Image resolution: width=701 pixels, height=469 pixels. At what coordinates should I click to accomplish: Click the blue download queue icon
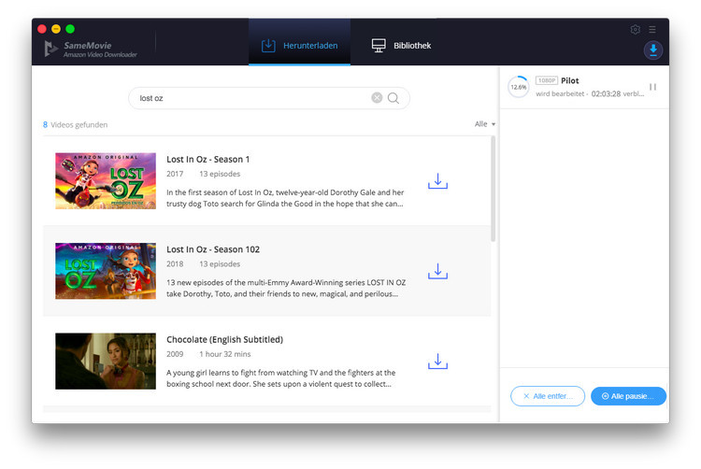point(652,50)
